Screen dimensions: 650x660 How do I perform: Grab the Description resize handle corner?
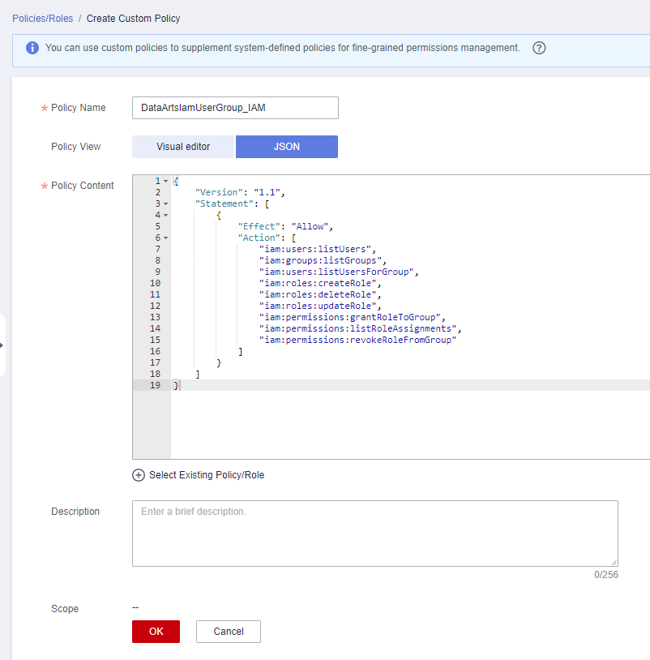[614, 563]
